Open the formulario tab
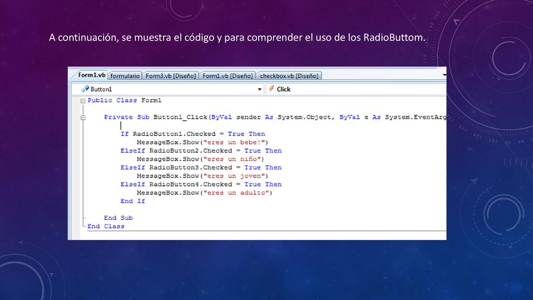The height and width of the screenshot is (300, 533). point(125,76)
